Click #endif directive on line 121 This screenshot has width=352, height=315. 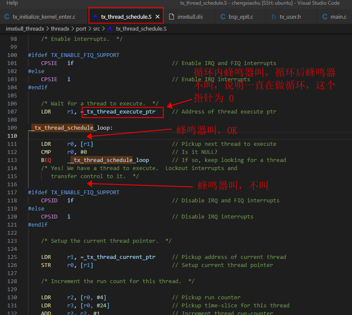pos(38,225)
